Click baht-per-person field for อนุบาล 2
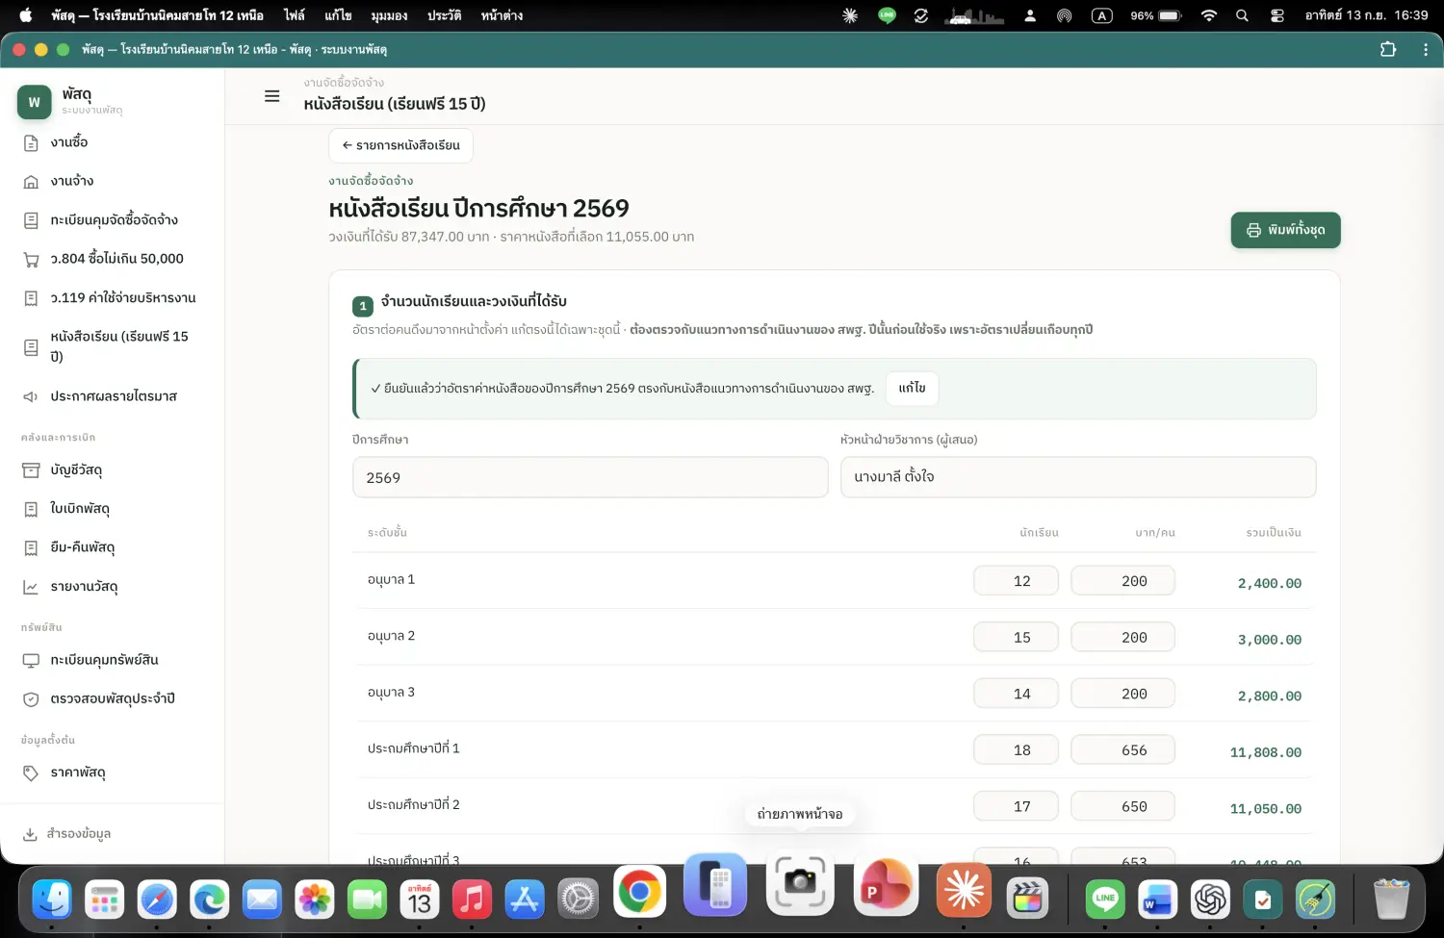Image resolution: width=1444 pixels, height=938 pixels. click(x=1123, y=637)
